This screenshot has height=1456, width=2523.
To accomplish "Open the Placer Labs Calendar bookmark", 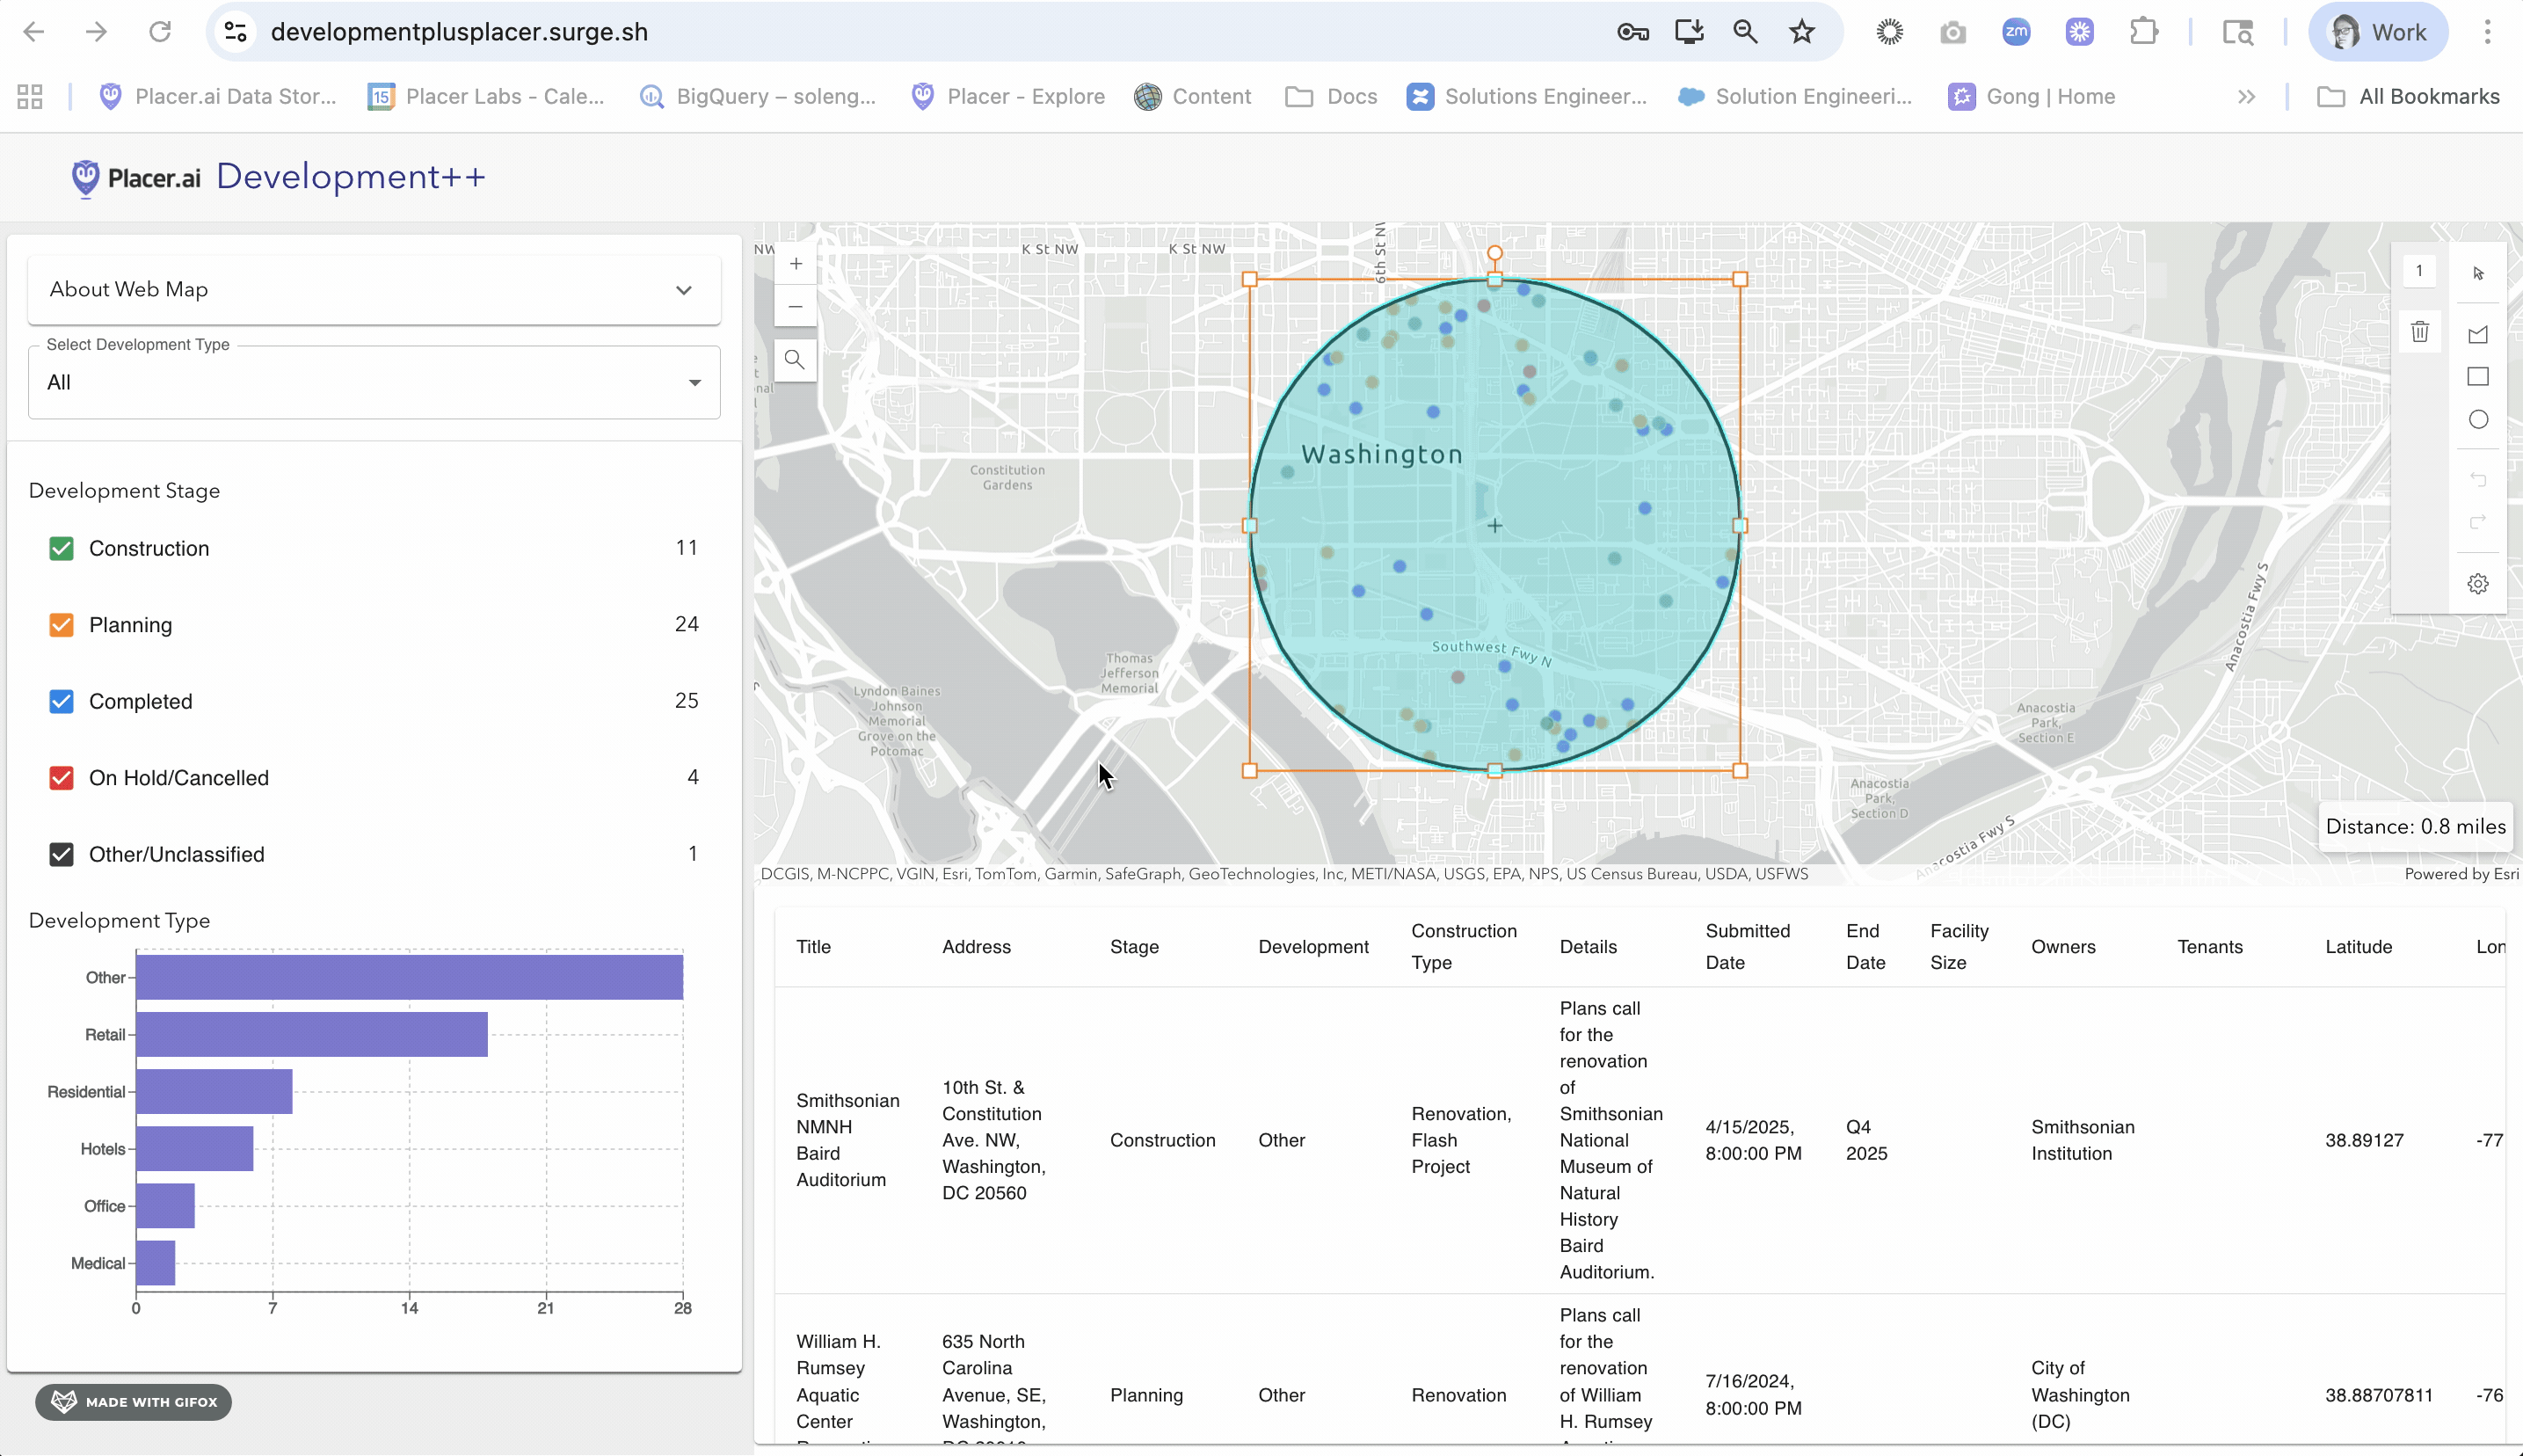I will tap(487, 97).
